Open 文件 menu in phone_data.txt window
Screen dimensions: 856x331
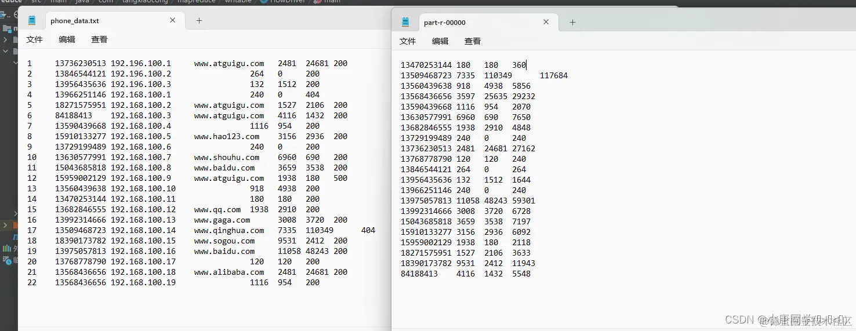click(x=34, y=39)
